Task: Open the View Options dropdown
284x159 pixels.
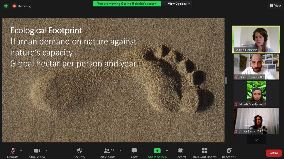Action: pyautogui.click(x=179, y=4)
